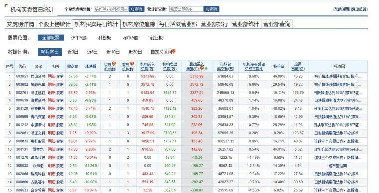Sort by the 换手率 column header
The image size is (379, 193).
[x=279, y=66]
